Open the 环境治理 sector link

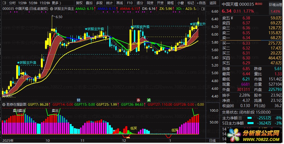275,5
